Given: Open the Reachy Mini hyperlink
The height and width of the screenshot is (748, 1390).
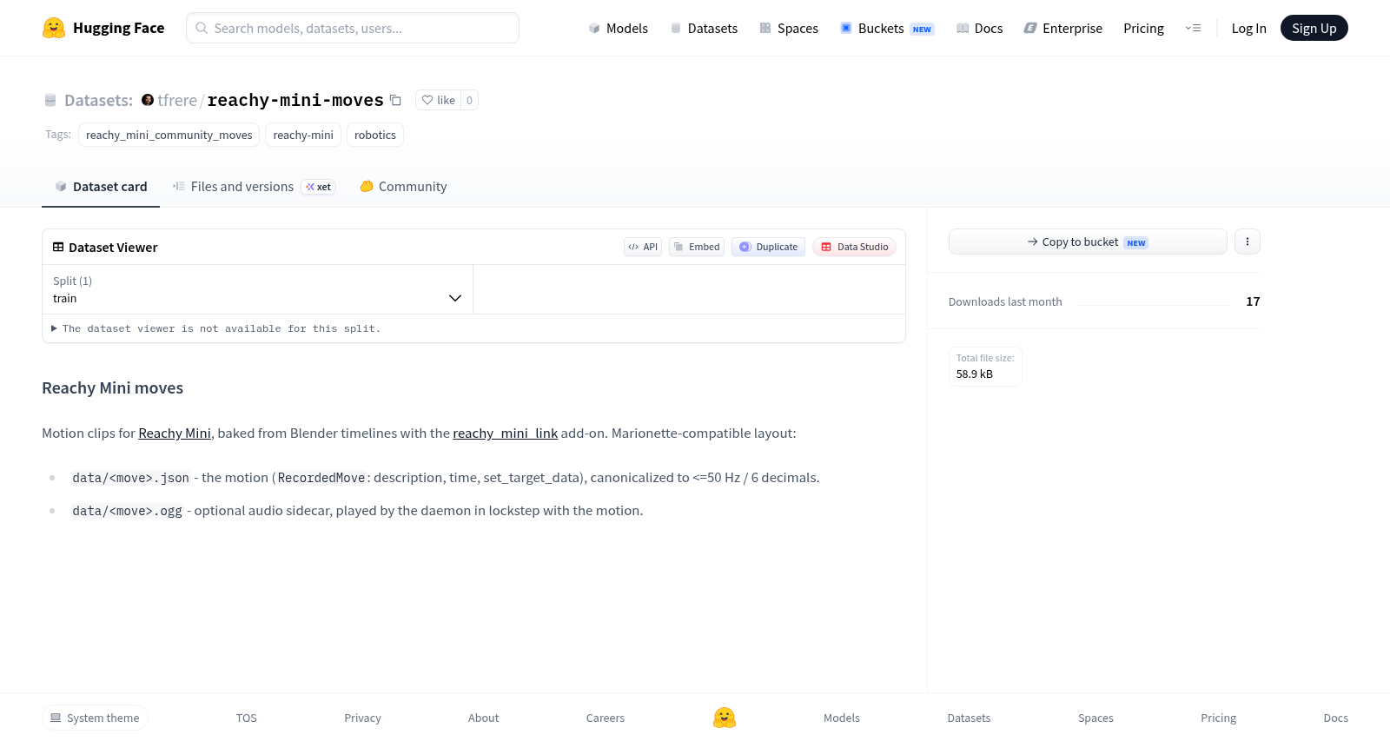Looking at the screenshot, I should (x=175, y=433).
